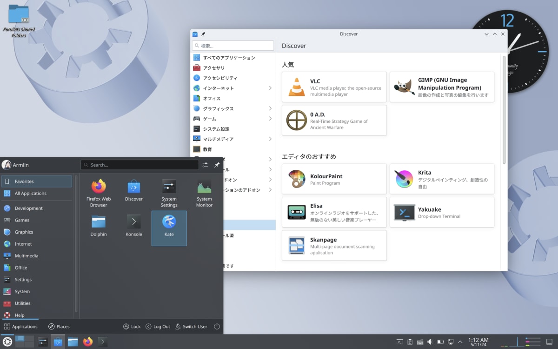Open the power options button in launcher
The height and width of the screenshot is (349, 558).
217,327
